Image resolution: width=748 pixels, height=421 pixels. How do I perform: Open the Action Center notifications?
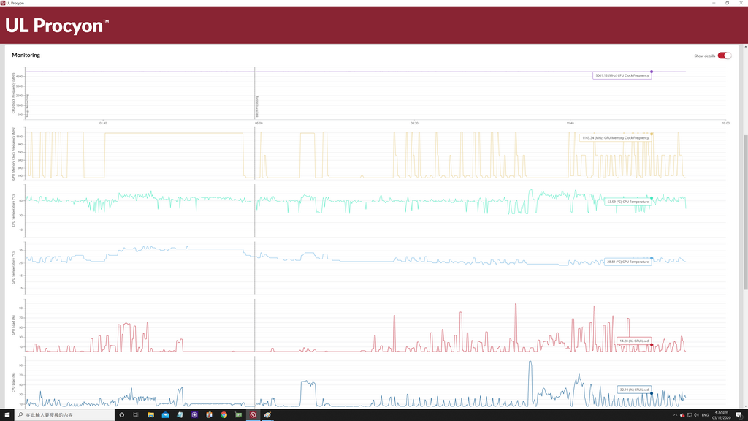tap(739, 415)
